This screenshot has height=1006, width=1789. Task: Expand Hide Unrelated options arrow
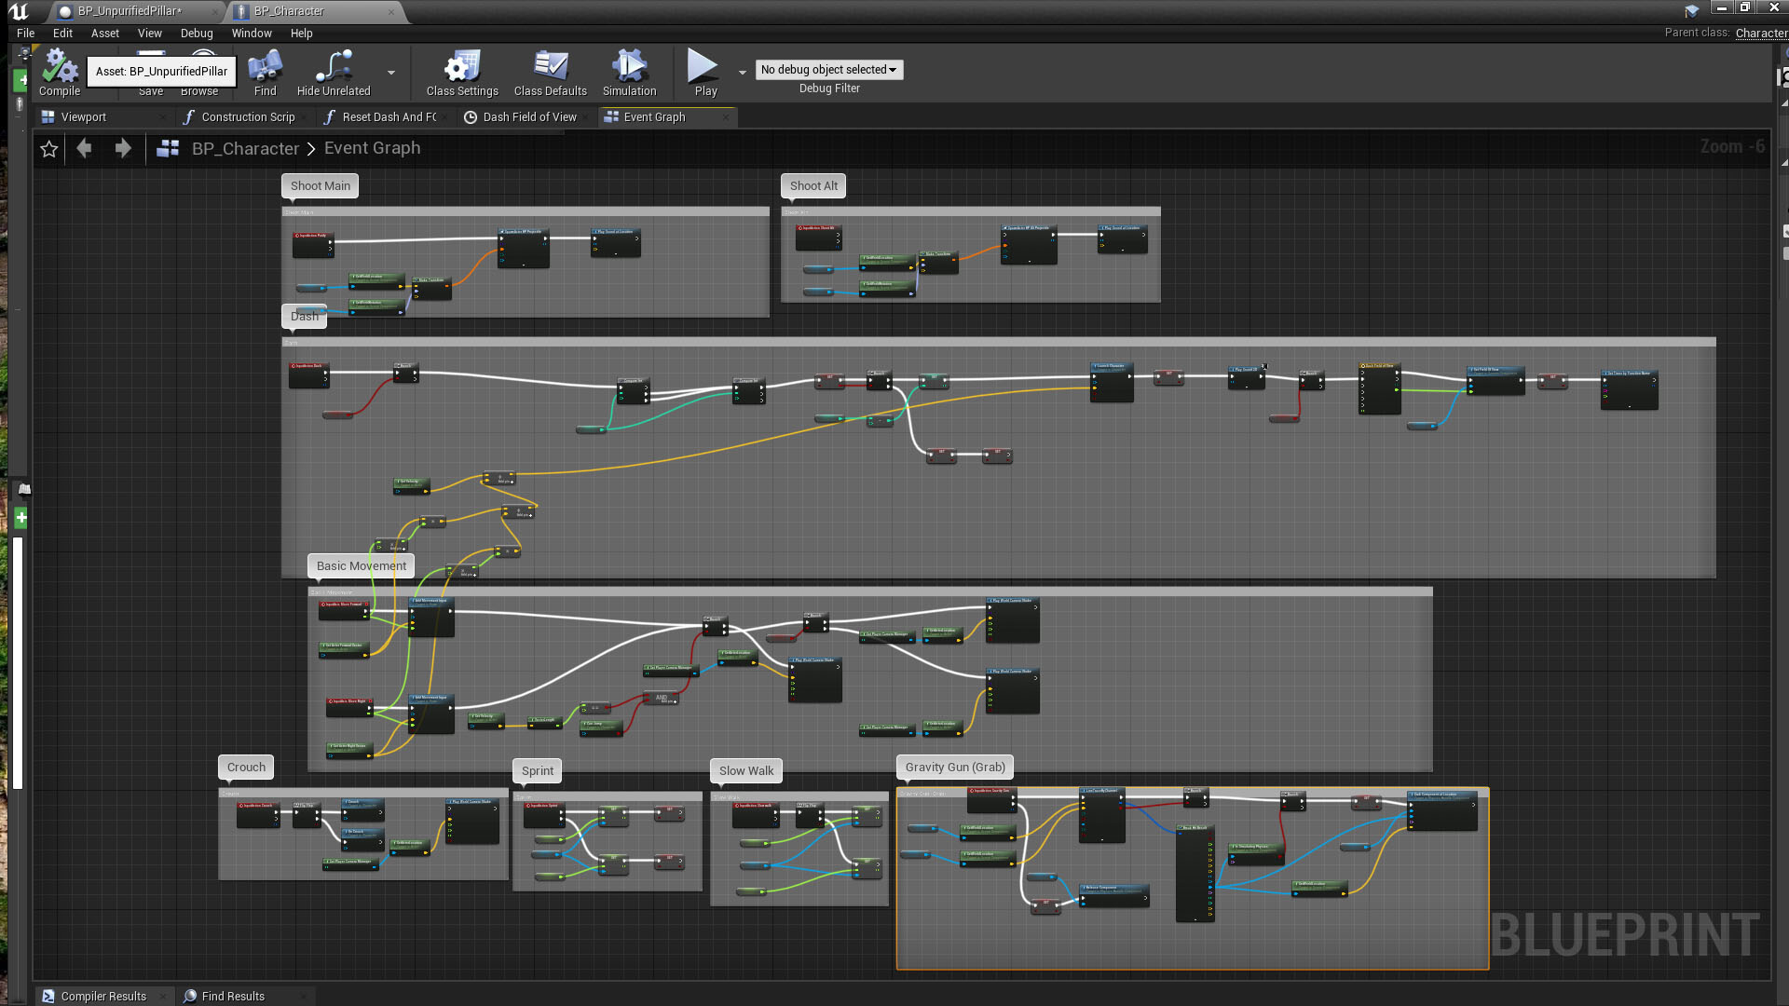point(391,72)
